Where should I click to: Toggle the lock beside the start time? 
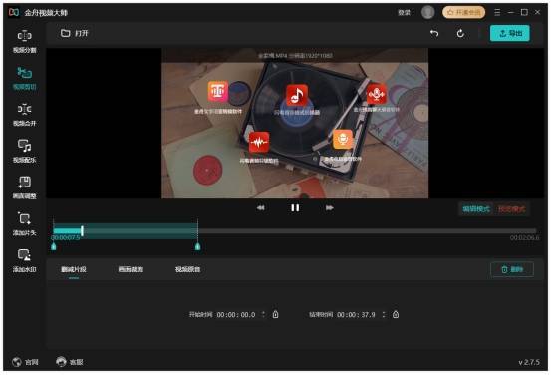click(275, 314)
